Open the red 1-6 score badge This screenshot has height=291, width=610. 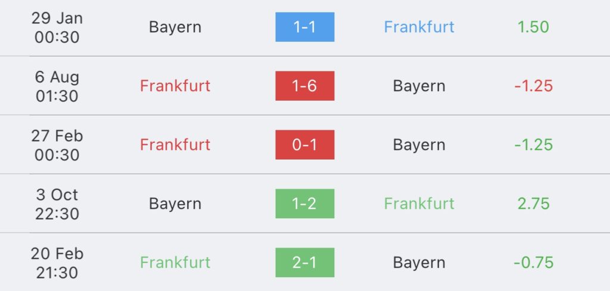(304, 86)
